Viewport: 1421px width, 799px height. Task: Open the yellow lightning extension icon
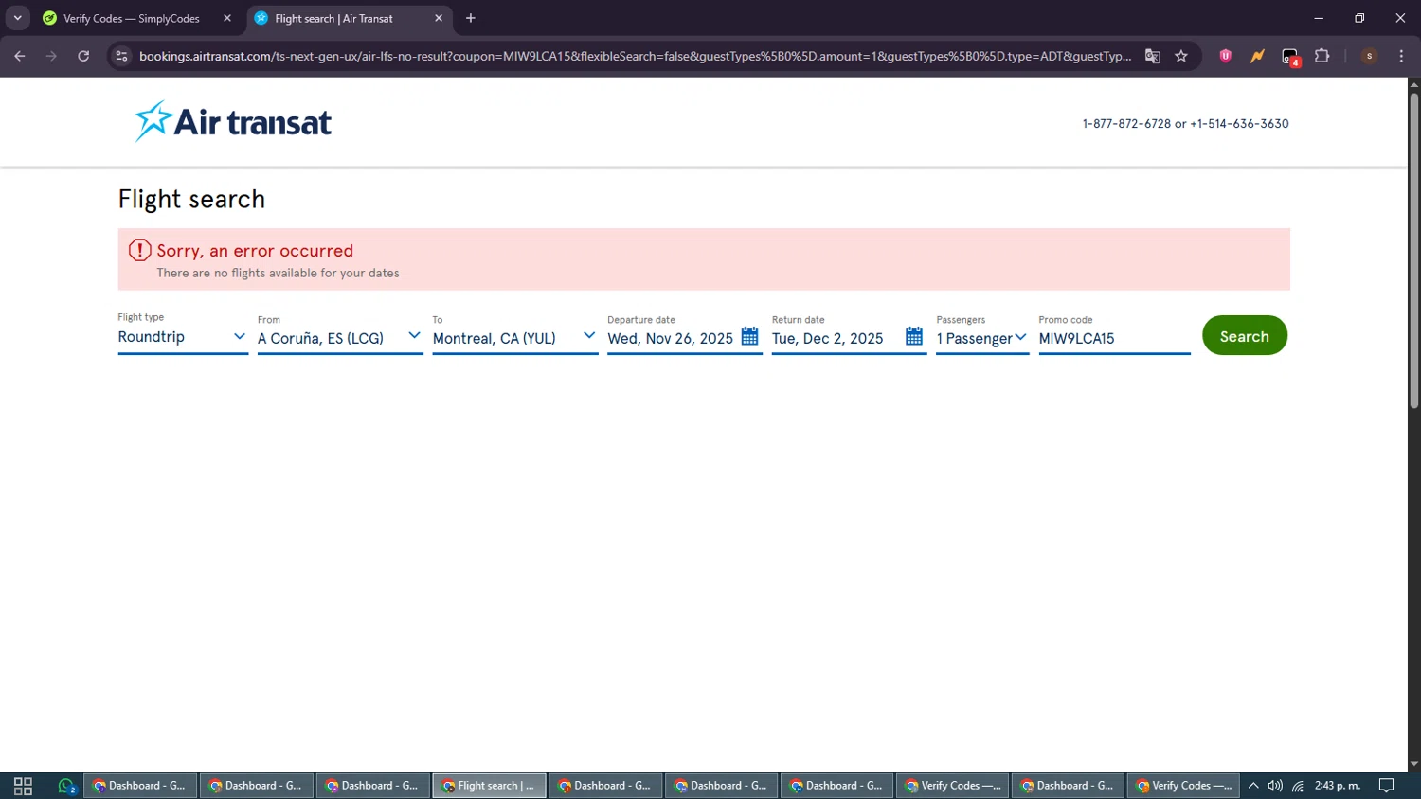tap(1257, 56)
